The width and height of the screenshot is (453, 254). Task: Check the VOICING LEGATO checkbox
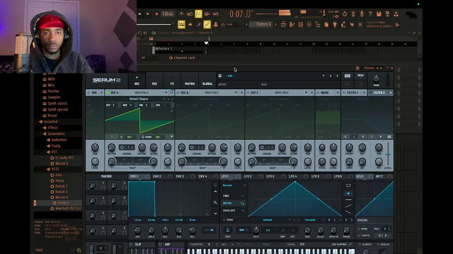click(x=359, y=235)
